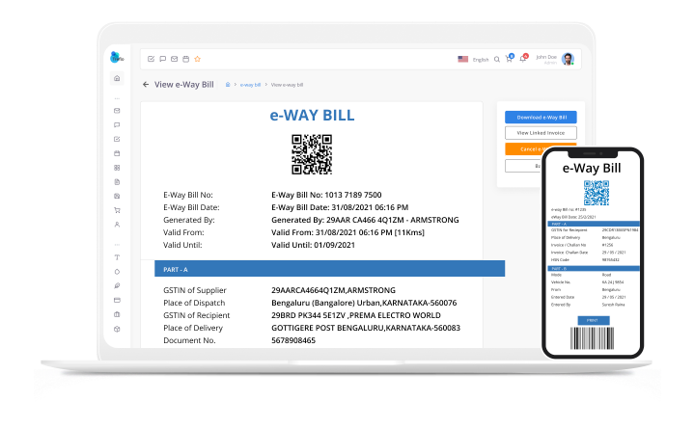Click the barcode on phone screen
The height and width of the screenshot is (428, 695).
click(x=592, y=338)
